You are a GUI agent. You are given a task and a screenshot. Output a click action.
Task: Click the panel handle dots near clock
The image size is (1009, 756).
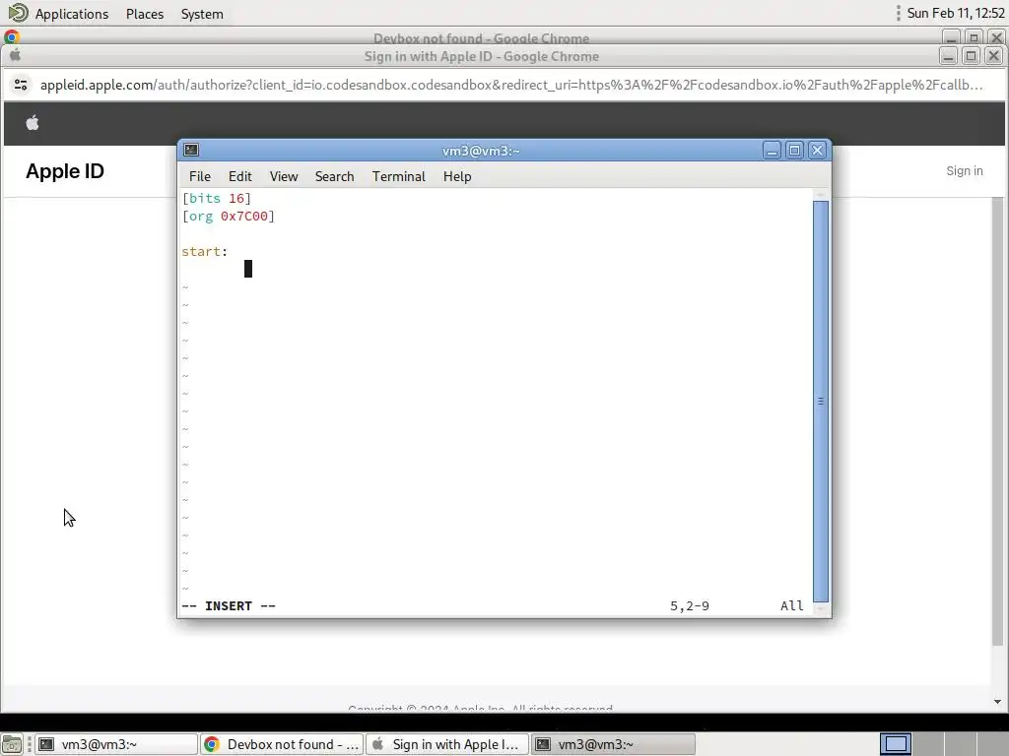pyautogui.click(x=899, y=13)
